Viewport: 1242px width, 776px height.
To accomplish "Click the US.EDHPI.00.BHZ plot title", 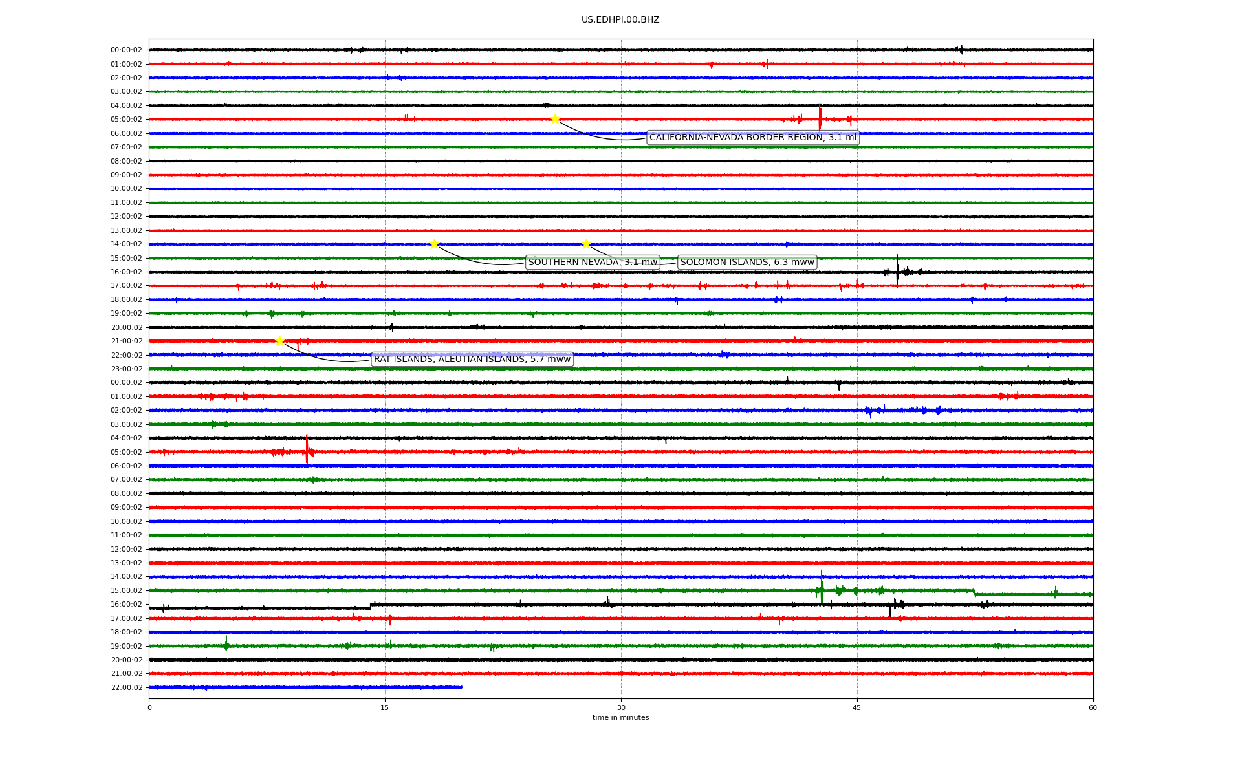I will coord(620,20).
